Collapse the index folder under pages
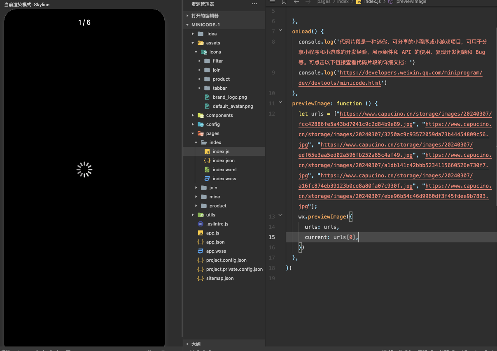 pos(196,142)
